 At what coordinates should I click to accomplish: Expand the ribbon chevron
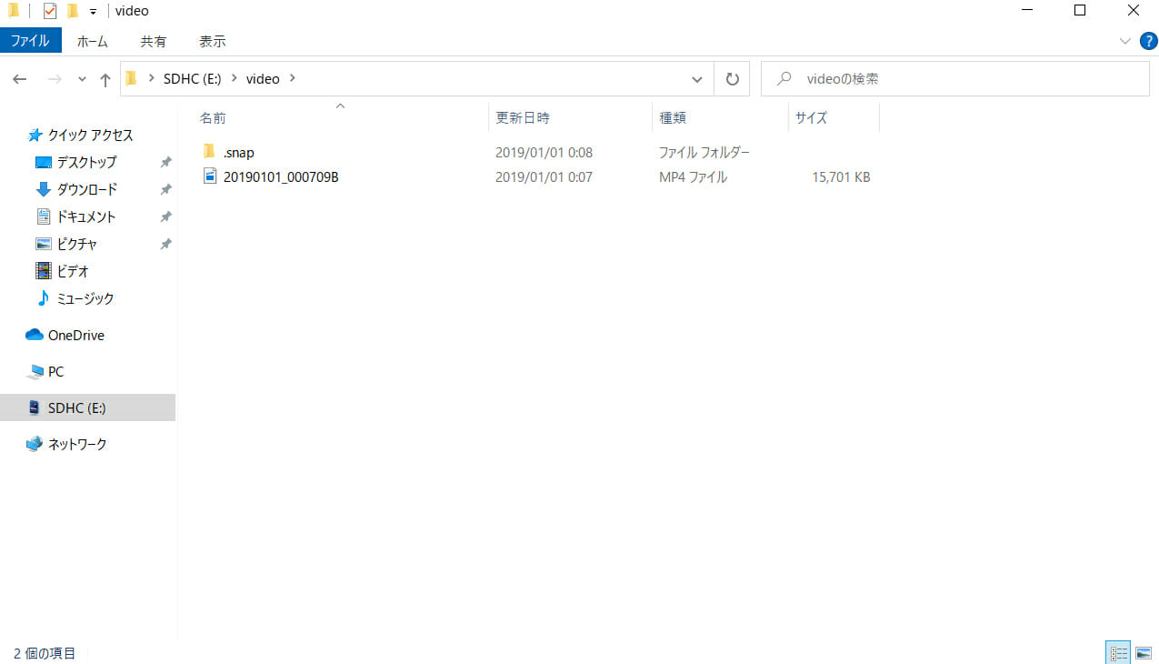[1125, 41]
